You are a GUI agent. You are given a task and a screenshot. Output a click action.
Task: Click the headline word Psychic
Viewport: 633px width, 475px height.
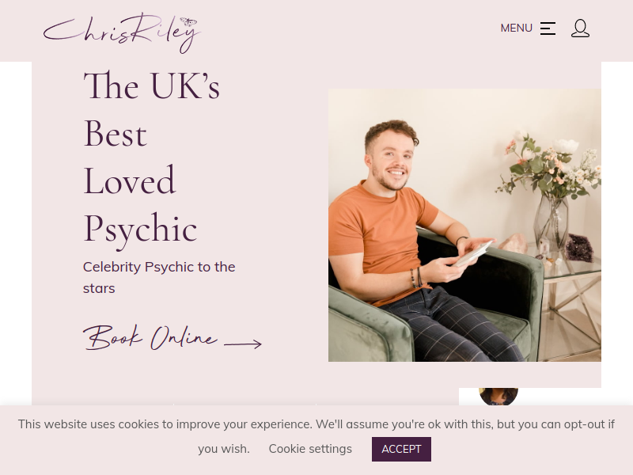click(140, 230)
